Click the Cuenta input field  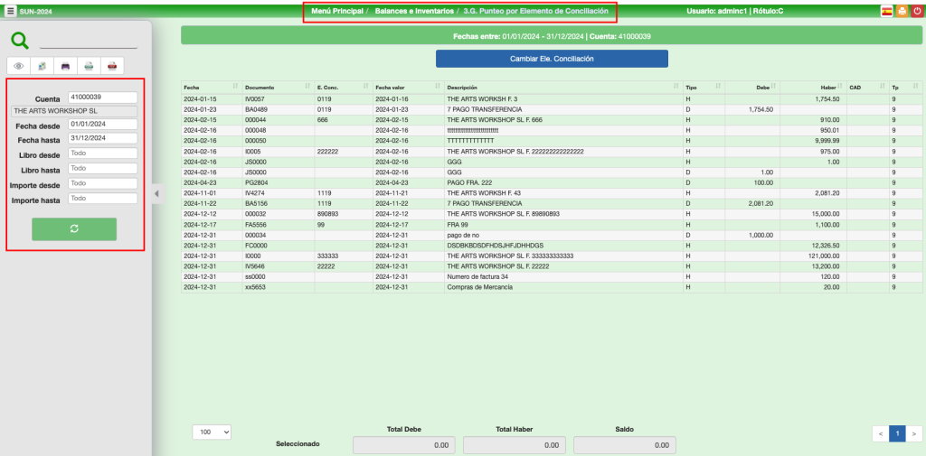101,97
